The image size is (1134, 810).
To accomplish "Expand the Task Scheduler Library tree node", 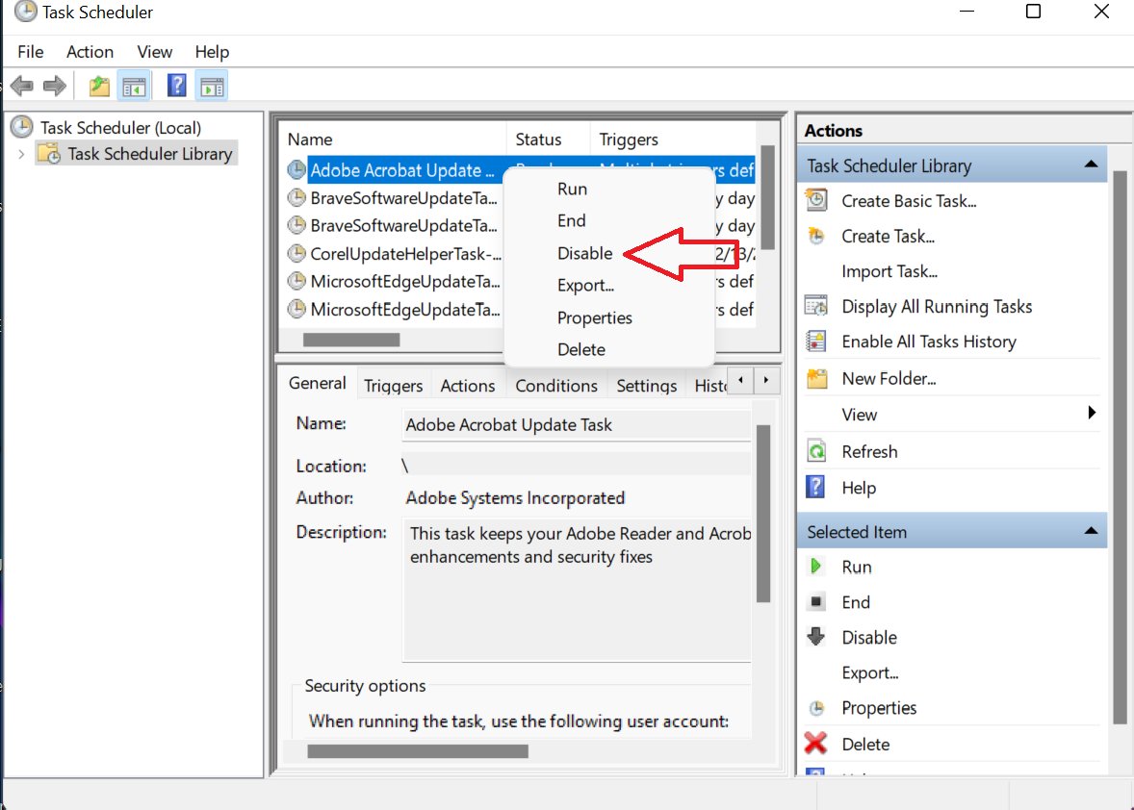I will 21,154.
